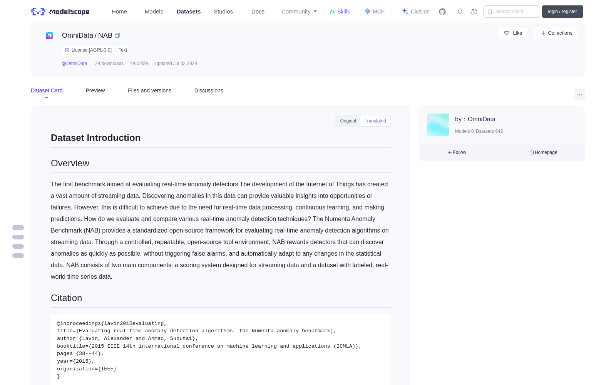Open the Studios section
The height and width of the screenshot is (385, 616).
[x=223, y=12]
